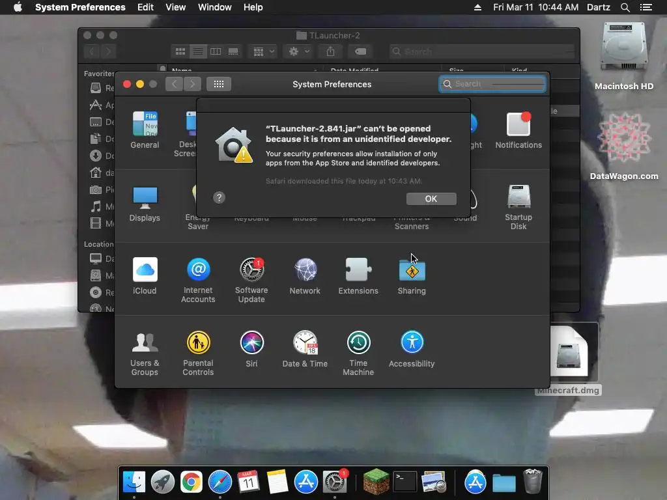Viewport: 667px width, 500px height.
Task: Open the Displays preferences pane
Action: click(x=145, y=203)
